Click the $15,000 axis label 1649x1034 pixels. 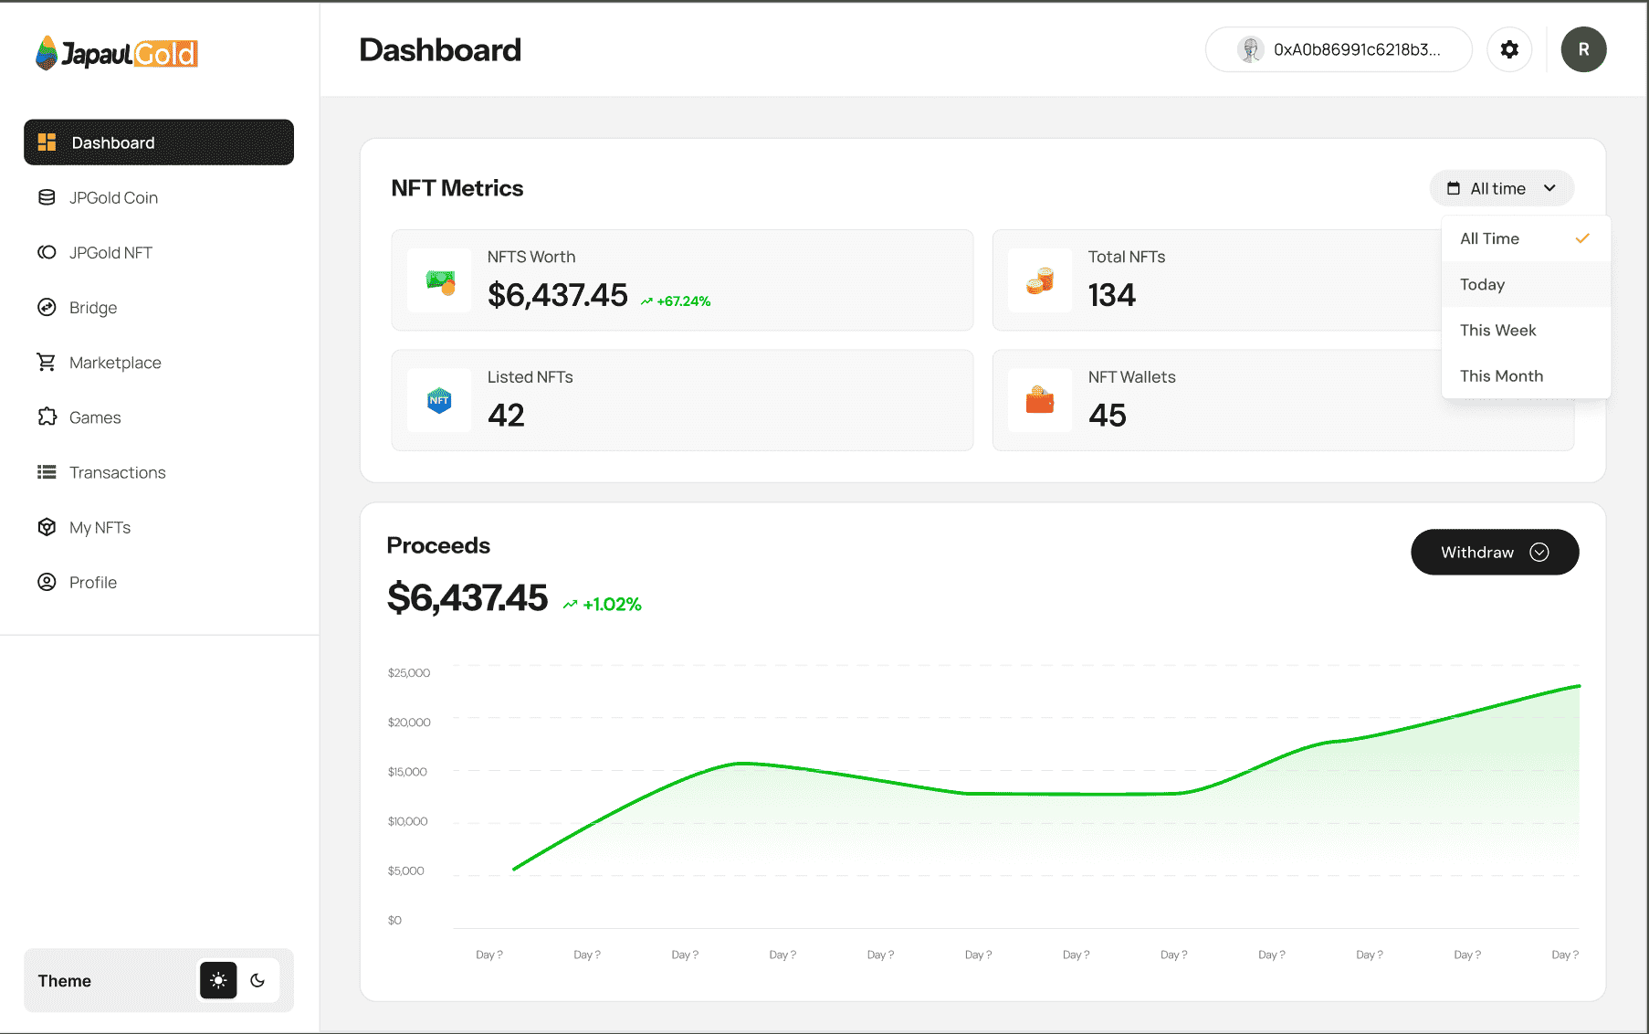click(407, 772)
